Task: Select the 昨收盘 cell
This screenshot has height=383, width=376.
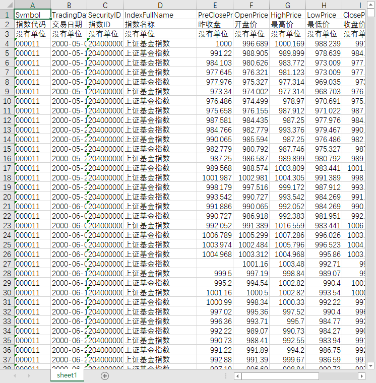Action: pos(215,24)
